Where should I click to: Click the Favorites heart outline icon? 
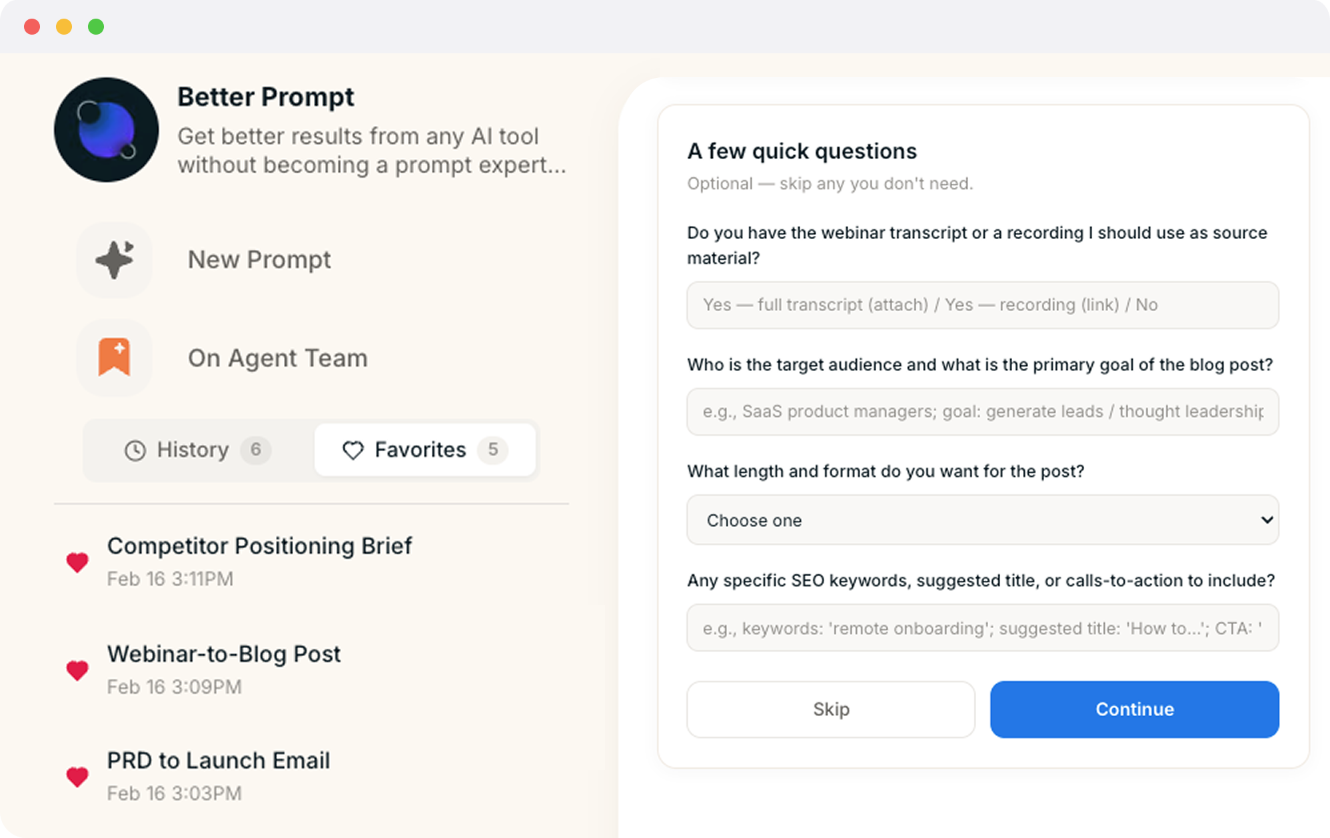353,450
